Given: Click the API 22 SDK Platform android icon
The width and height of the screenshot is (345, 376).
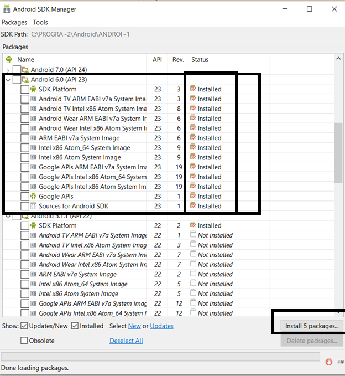Looking at the screenshot, I should point(33,225).
